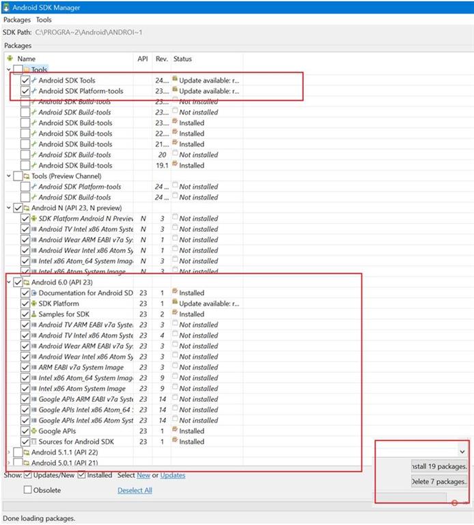The height and width of the screenshot is (525, 474).
Task: Click Android icon of SDK Platform Android N Preview
Action: tap(33, 218)
